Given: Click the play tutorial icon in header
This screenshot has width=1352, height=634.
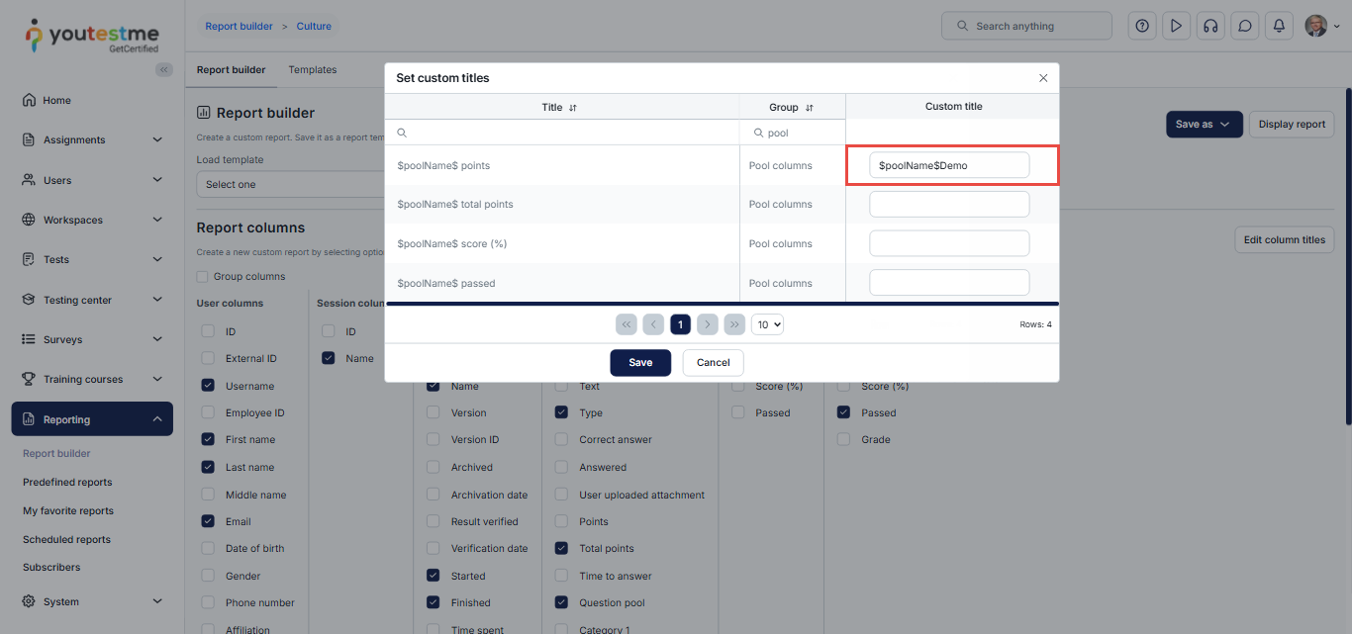Looking at the screenshot, I should click(x=1176, y=26).
